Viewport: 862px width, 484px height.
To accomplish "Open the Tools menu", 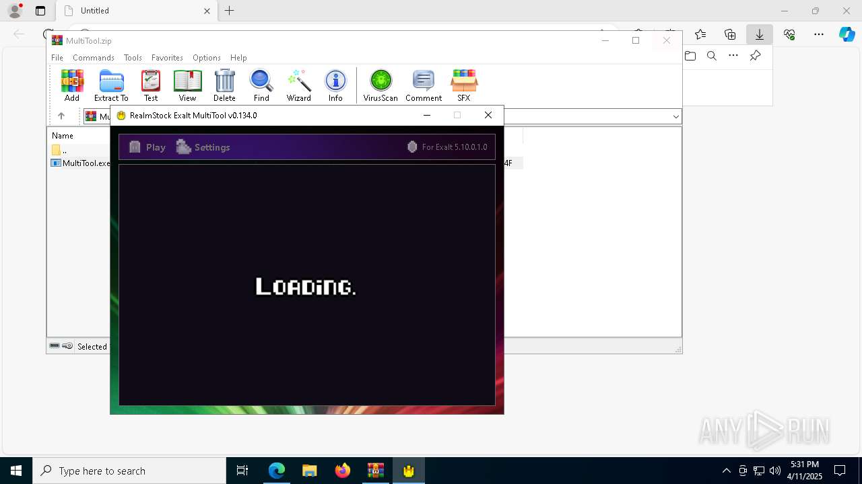I will pyautogui.click(x=133, y=58).
